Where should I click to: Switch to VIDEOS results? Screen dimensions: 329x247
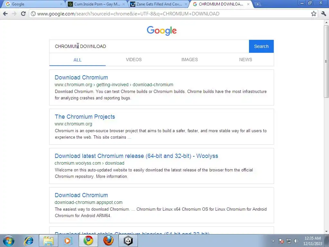tap(134, 59)
